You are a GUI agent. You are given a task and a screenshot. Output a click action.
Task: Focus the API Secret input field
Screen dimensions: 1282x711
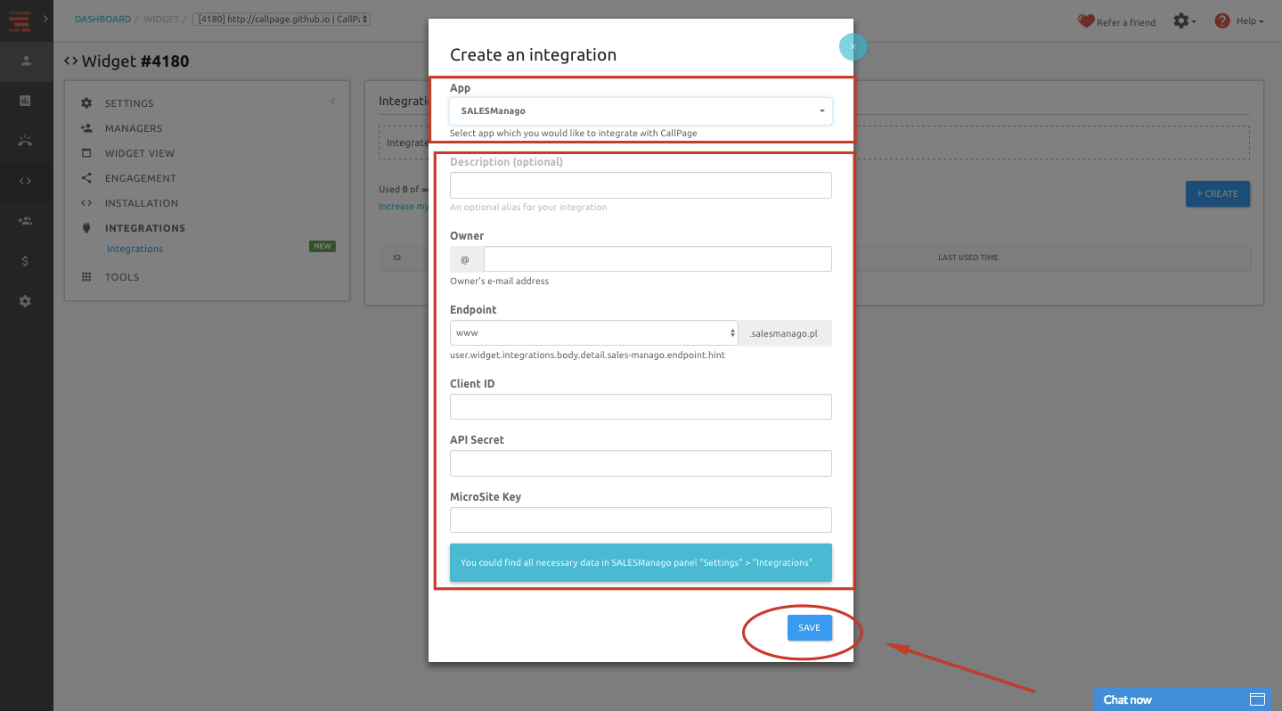pos(641,463)
